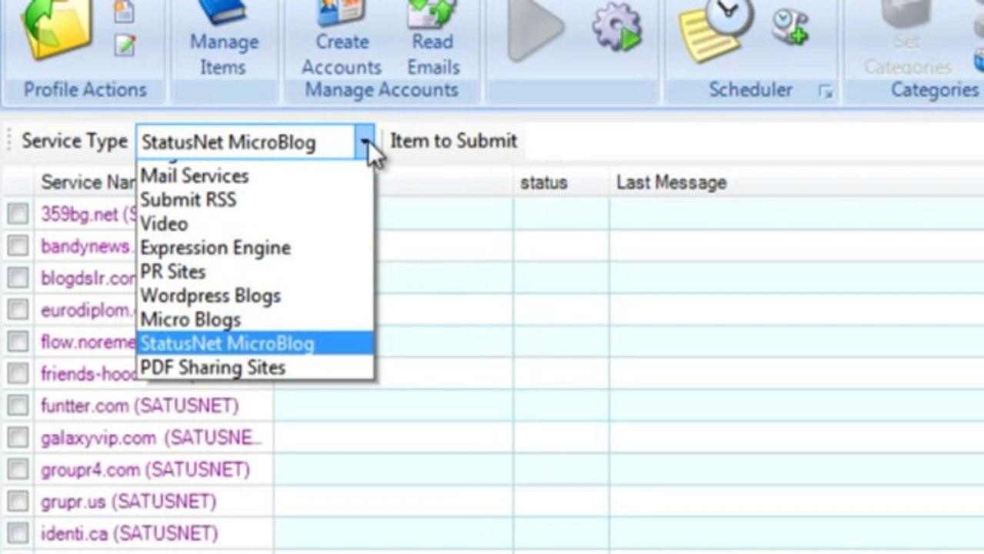Open the Manage Items book icon
This screenshot has height=554, width=984.
(x=222, y=14)
